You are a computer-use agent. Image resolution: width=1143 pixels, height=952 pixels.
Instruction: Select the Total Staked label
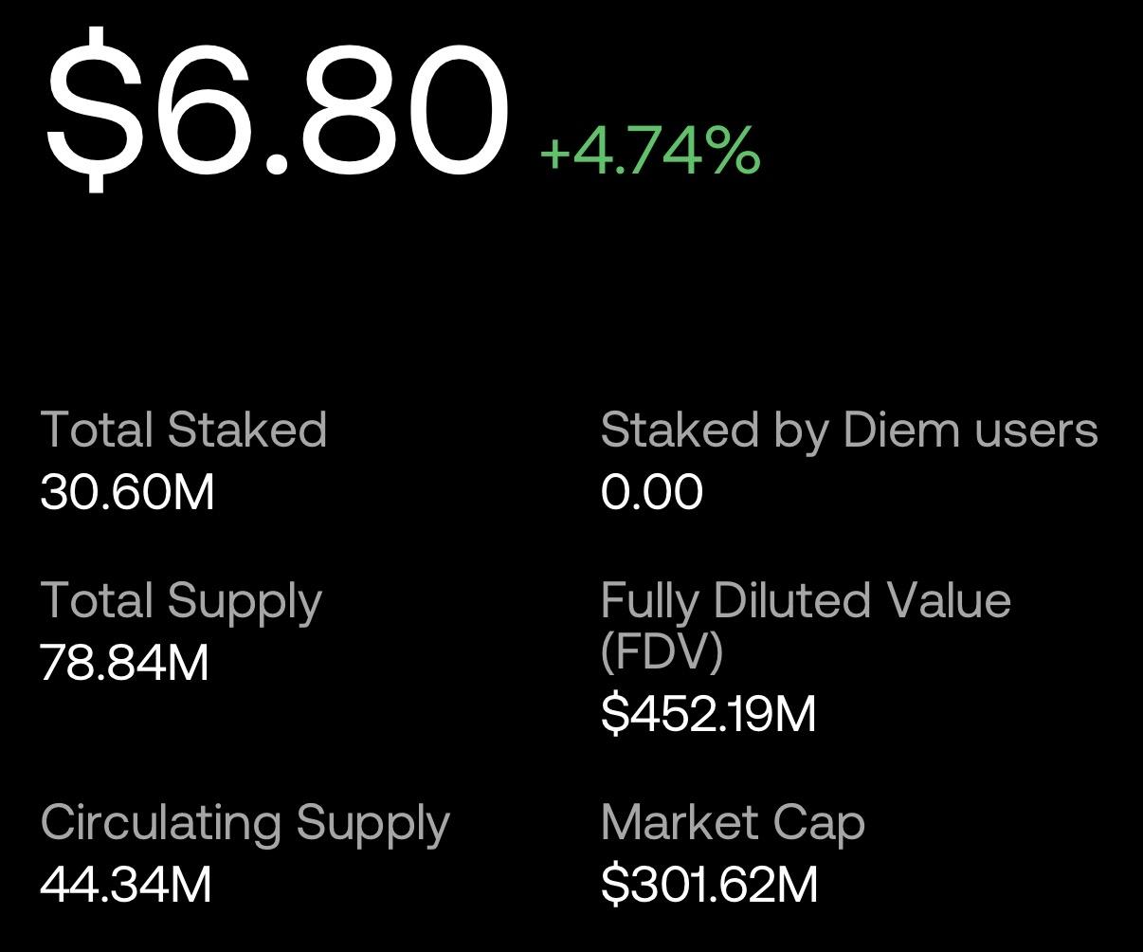point(184,430)
